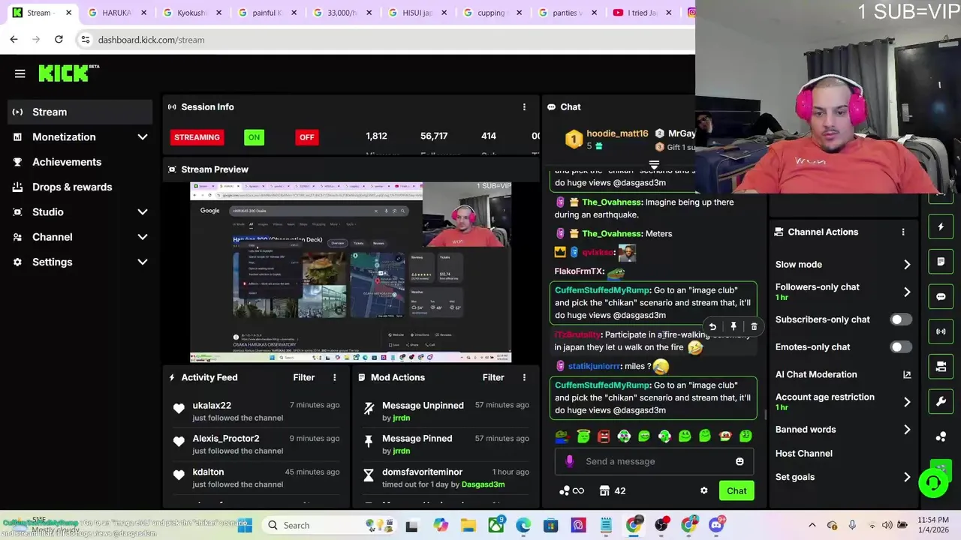961x540 pixels.
Task: Open Followers-only chat options
Action: tap(843, 292)
